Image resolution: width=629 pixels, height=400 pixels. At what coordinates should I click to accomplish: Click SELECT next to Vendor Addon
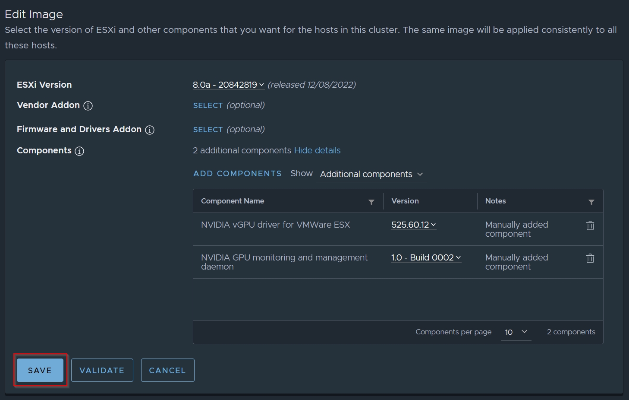pos(208,105)
